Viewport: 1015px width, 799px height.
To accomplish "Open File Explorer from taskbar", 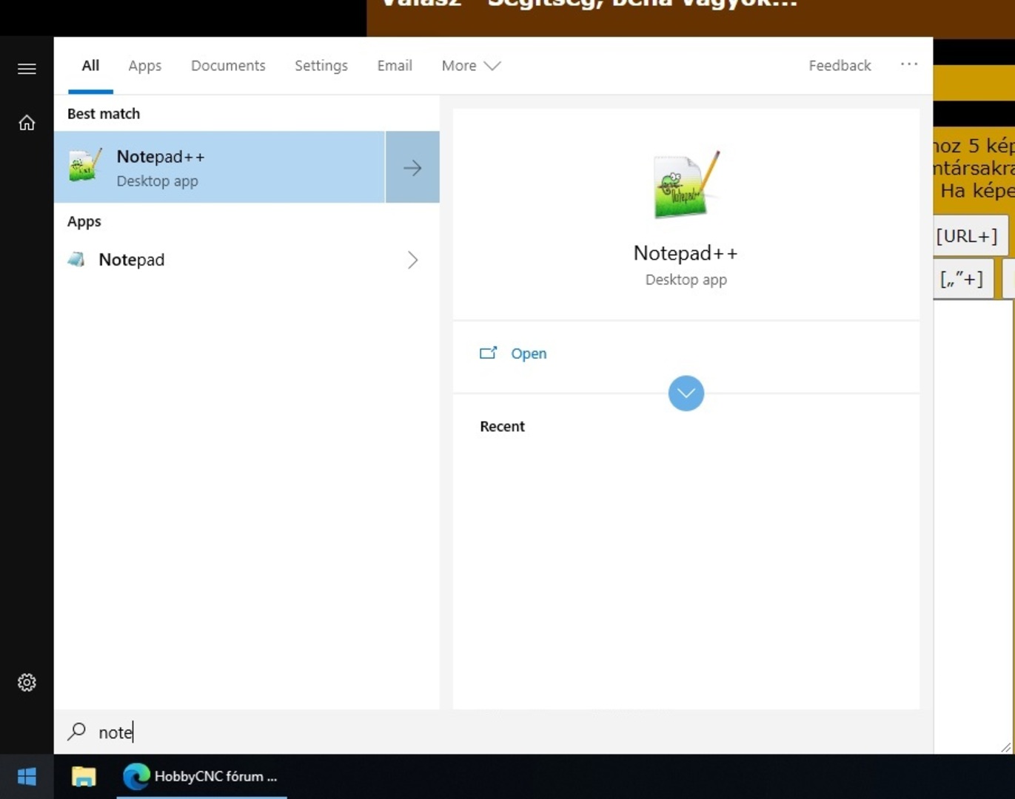I will point(84,777).
